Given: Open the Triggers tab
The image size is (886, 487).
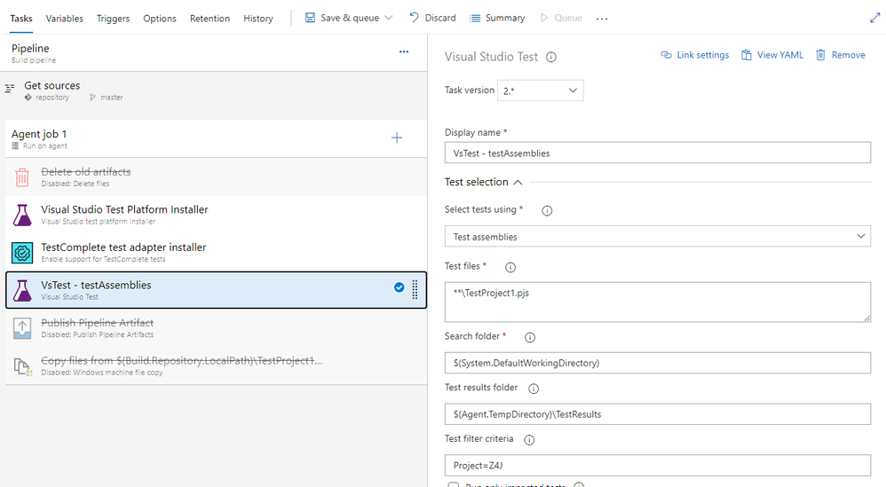Looking at the screenshot, I should pyautogui.click(x=113, y=19).
